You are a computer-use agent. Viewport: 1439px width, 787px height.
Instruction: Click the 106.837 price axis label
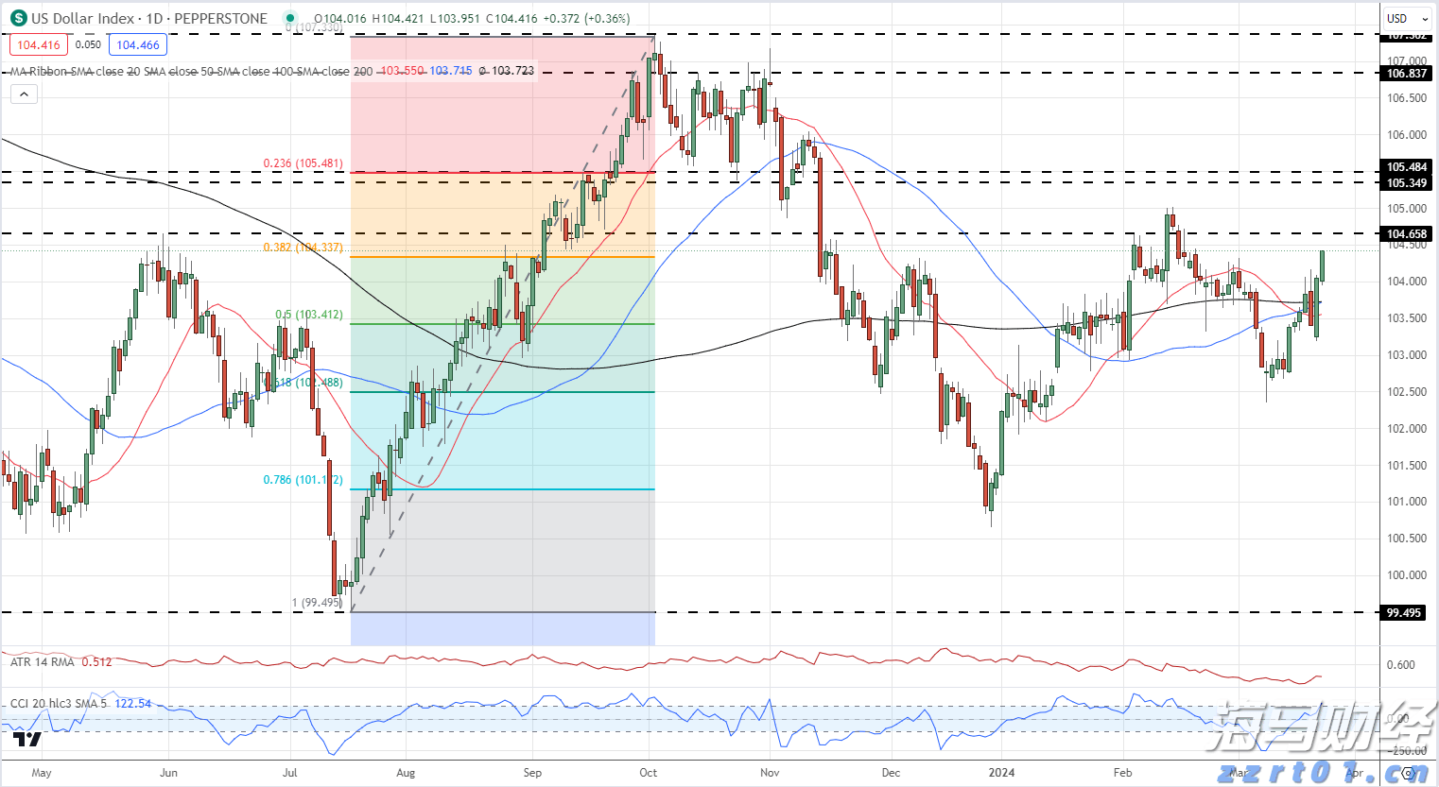coord(1406,73)
